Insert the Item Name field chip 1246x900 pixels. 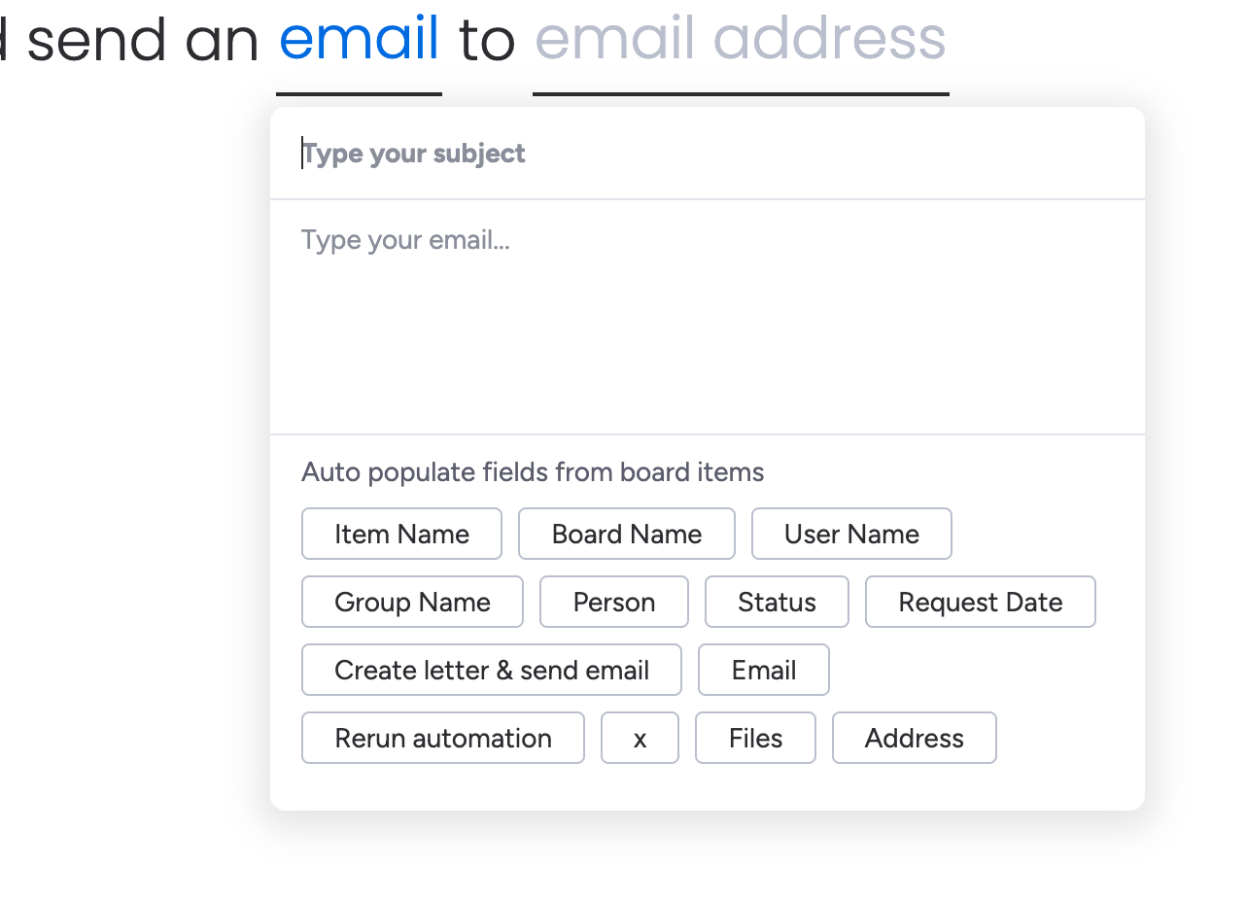tap(401, 534)
